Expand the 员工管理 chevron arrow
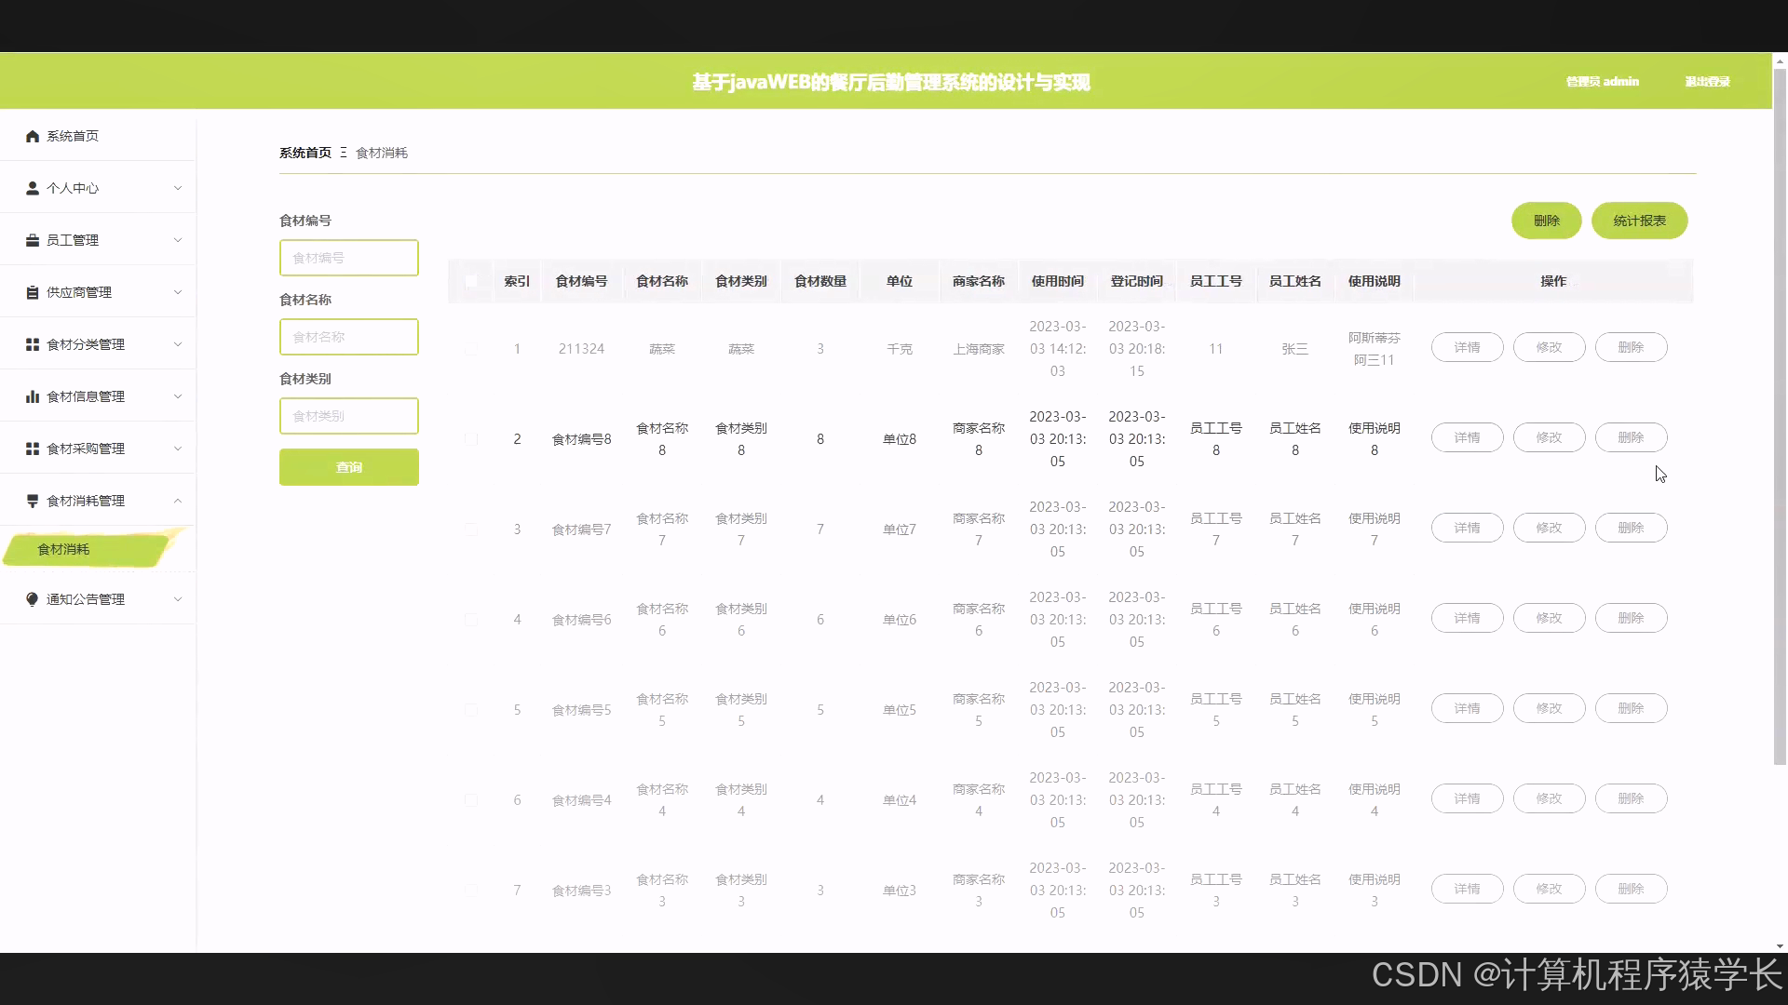This screenshot has width=1788, height=1005. [178, 240]
